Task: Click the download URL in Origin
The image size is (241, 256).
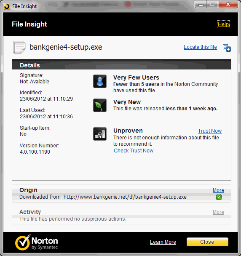Action: (x=125, y=197)
